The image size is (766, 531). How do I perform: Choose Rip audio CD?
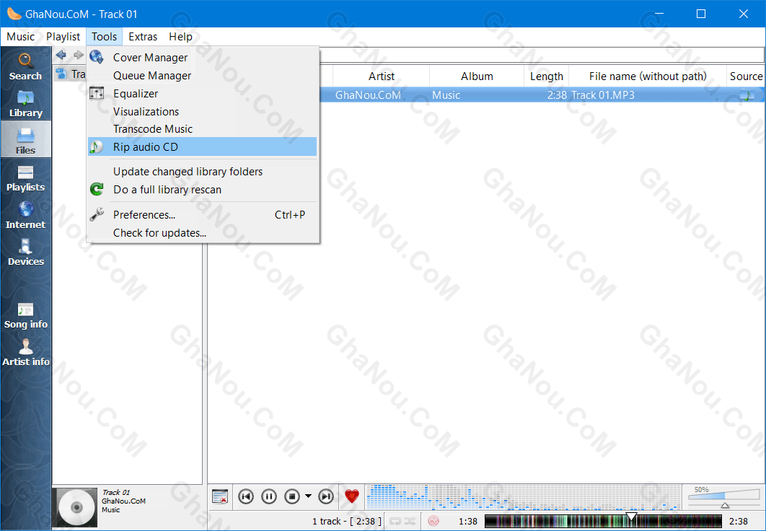(202, 147)
